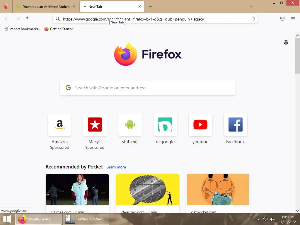This screenshot has height=225, width=300.
Task: Click the reload page button
Action: (28, 18)
